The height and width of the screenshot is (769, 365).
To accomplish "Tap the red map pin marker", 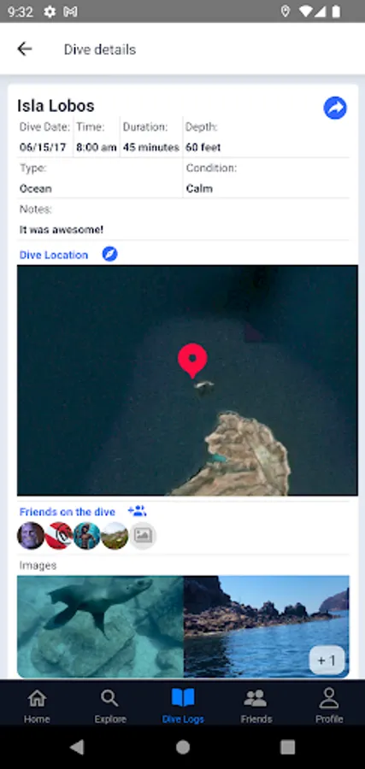I will (192, 360).
